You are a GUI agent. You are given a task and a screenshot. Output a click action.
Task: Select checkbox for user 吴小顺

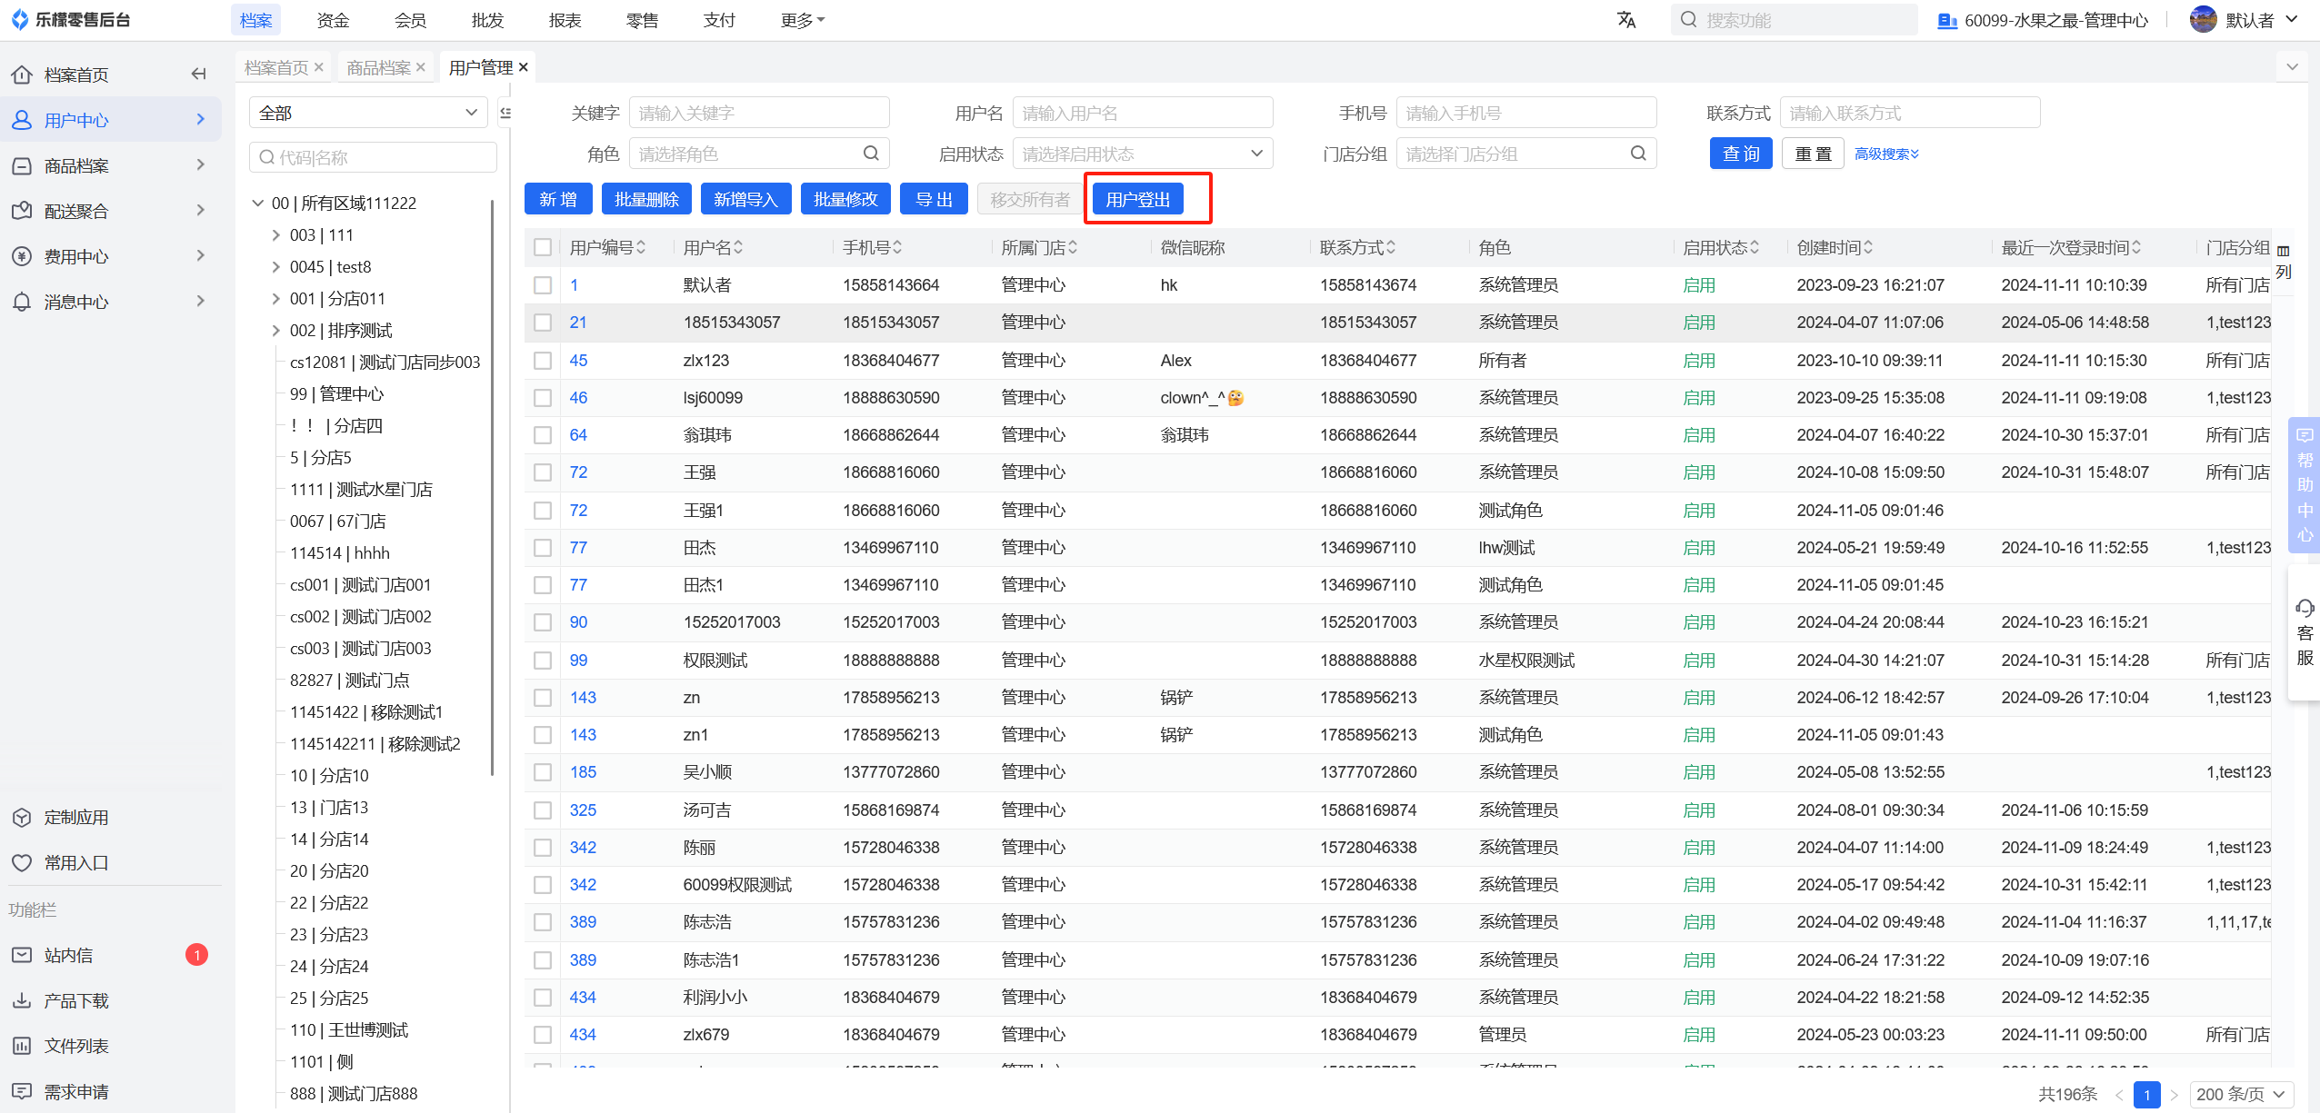click(x=543, y=772)
